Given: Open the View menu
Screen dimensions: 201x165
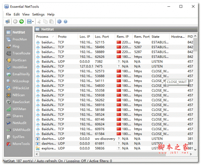Looking at the screenshot, I should 26,14.
